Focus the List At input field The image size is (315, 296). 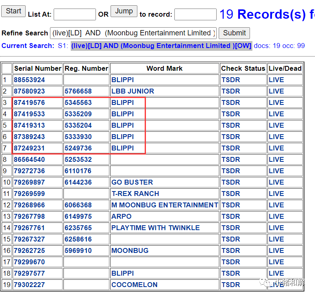pyautogui.click(x=75, y=14)
